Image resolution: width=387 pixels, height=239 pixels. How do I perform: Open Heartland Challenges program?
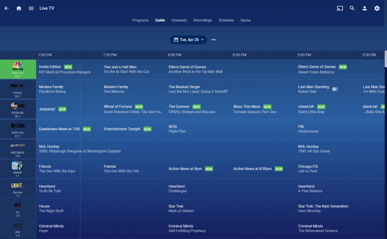click(x=231, y=189)
